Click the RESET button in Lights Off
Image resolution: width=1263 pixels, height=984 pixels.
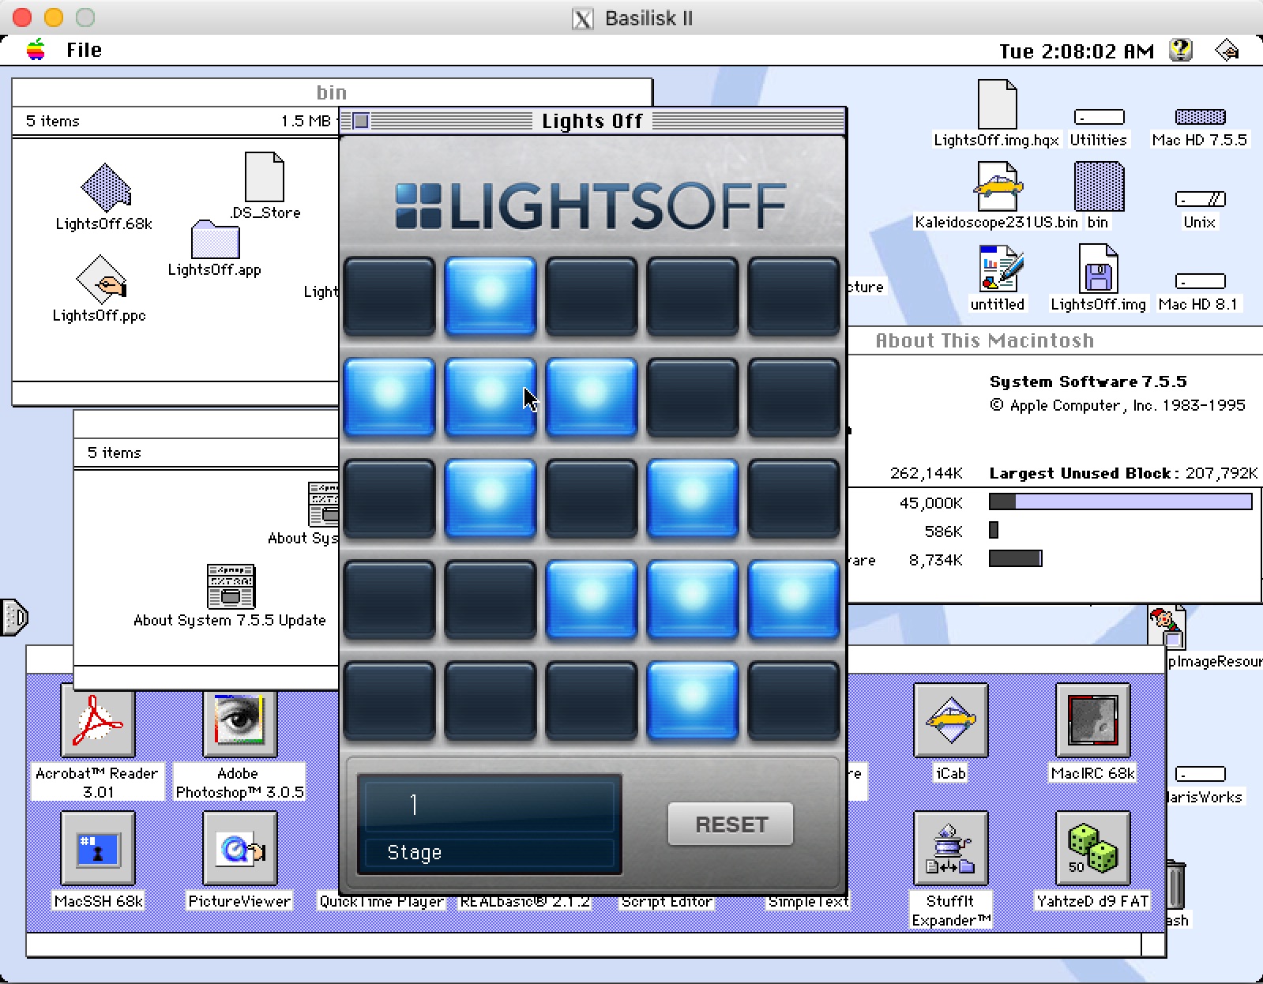[x=731, y=824]
